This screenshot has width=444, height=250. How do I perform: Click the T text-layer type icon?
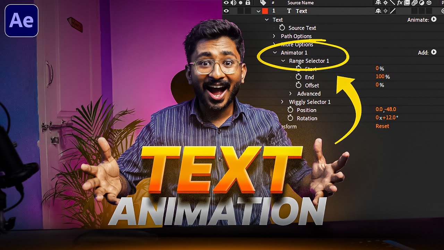289,11
